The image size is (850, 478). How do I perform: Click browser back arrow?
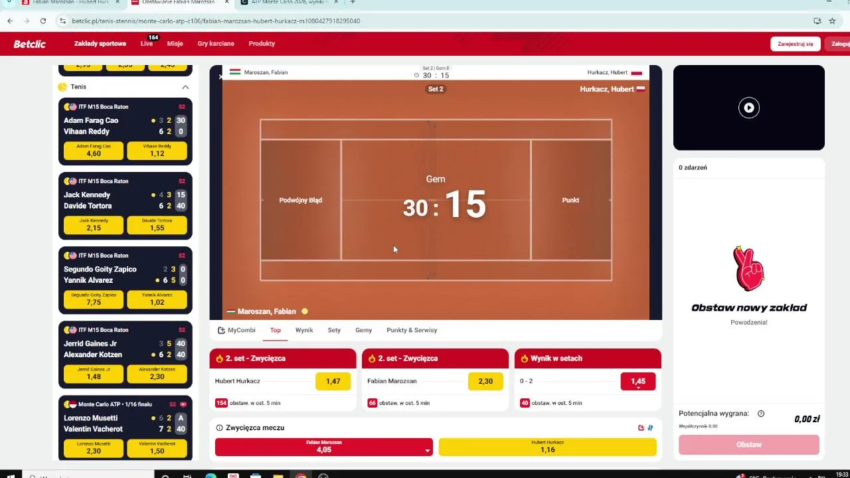(10, 21)
